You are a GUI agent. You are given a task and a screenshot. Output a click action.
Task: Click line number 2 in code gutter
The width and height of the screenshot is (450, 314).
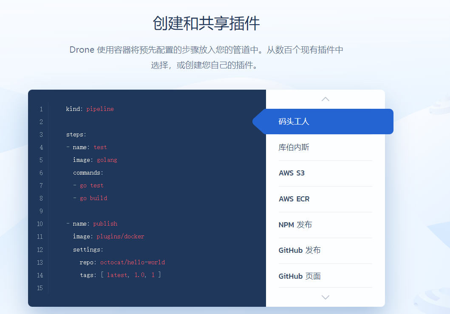point(41,122)
